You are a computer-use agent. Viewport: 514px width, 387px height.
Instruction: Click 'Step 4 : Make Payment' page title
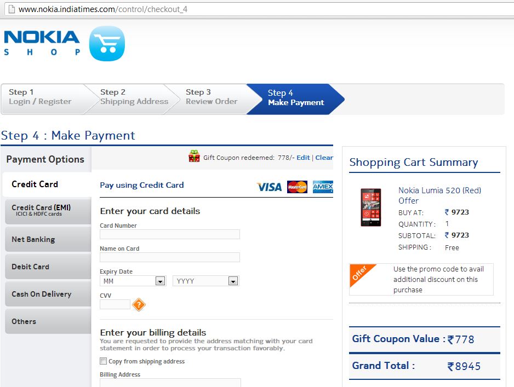tap(68, 135)
